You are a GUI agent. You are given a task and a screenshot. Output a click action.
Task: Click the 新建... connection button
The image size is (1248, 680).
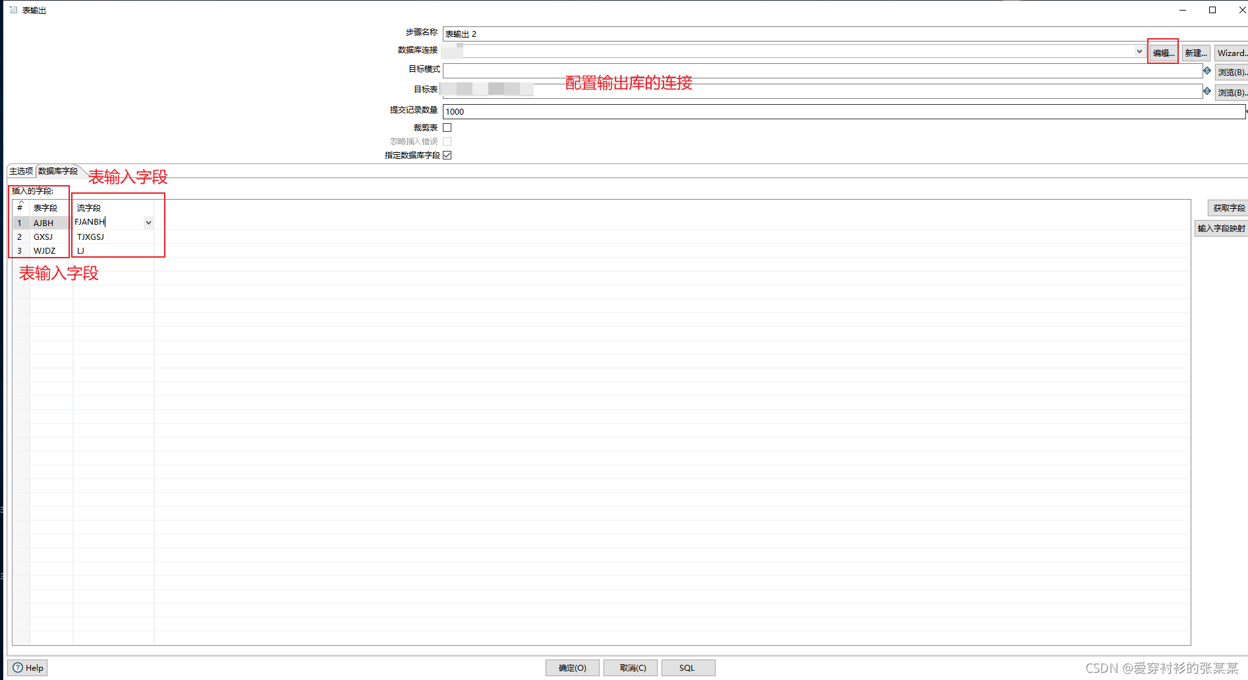pyautogui.click(x=1196, y=53)
